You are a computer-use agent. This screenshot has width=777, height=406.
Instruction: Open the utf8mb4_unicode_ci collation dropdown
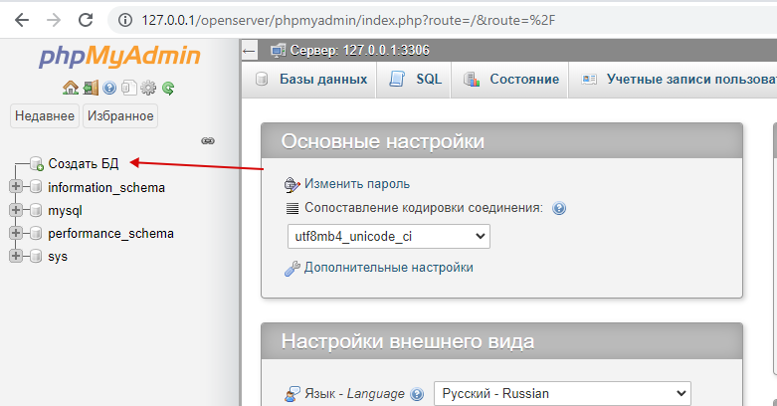[x=389, y=237]
